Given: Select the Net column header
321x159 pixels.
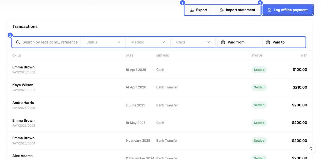Looking at the screenshot, I should coord(304,56).
